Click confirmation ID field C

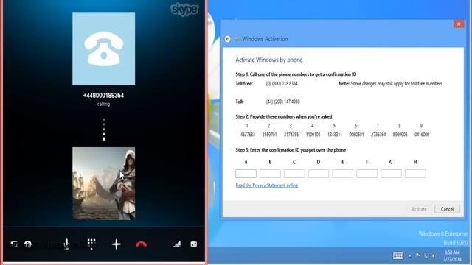tap(294, 174)
